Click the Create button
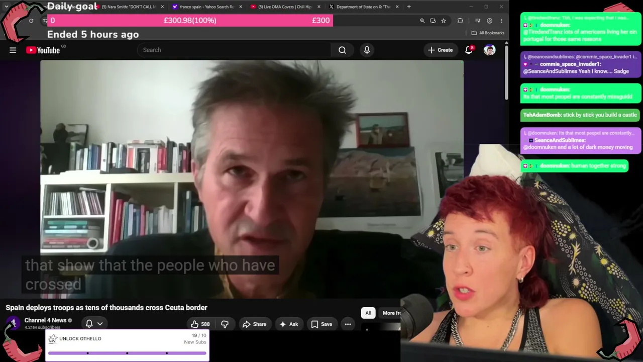643x362 pixels. tap(440, 50)
